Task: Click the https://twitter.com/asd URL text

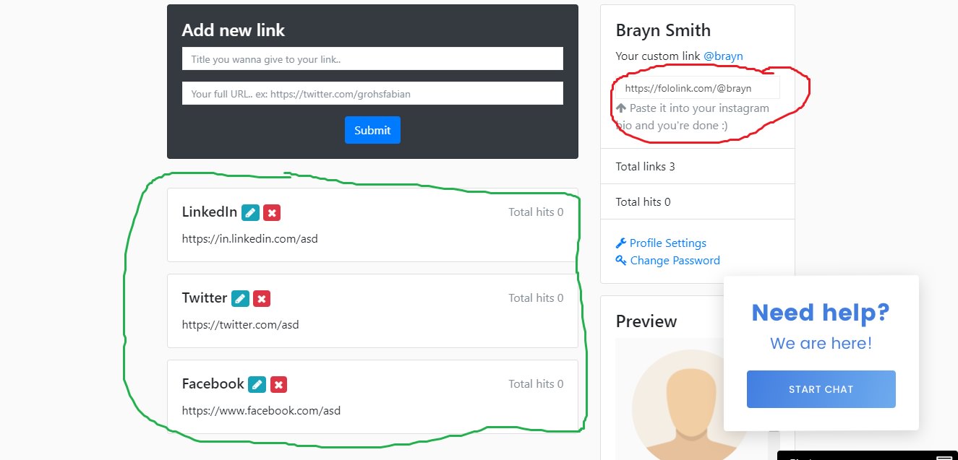Action: [241, 325]
